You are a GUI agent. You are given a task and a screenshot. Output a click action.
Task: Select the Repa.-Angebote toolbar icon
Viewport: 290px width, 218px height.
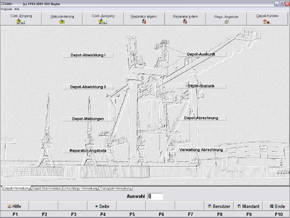(226, 19)
